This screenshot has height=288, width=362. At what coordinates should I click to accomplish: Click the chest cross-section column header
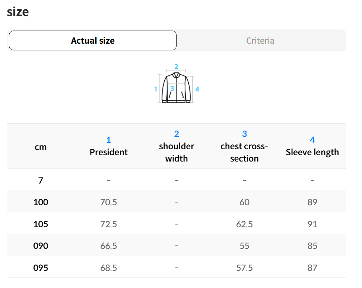point(244,146)
